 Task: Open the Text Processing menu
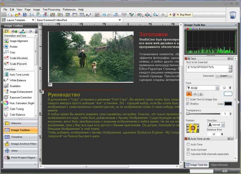pyautogui.click(x=51, y=9)
